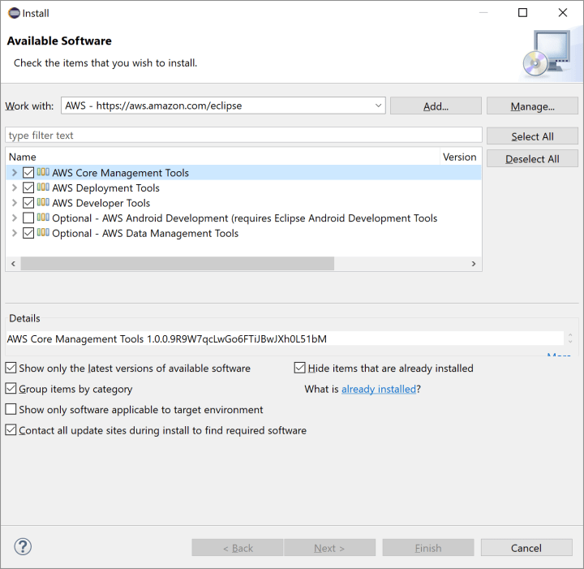This screenshot has width=584, height=569.
Task: Open the Work with site dropdown
Action: (x=379, y=106)
